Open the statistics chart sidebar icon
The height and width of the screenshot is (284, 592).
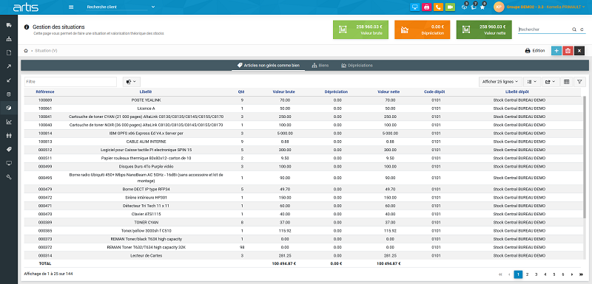pyautogui.click(x=9, y=122)
